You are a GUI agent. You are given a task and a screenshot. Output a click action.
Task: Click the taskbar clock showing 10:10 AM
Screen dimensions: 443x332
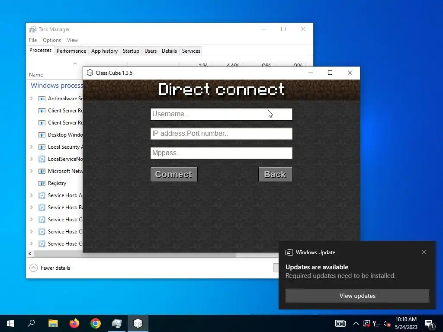pyautogui.click(x=406, y=323)
